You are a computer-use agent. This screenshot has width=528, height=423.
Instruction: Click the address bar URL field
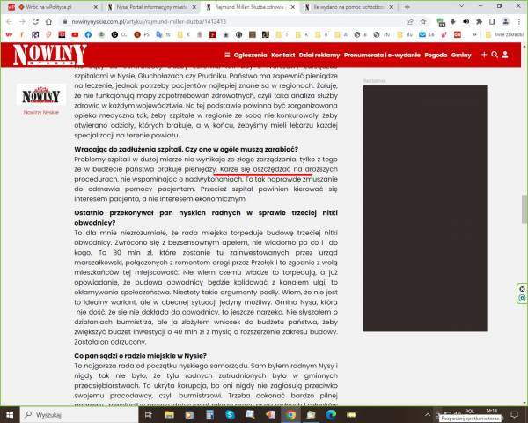(232, 21)
